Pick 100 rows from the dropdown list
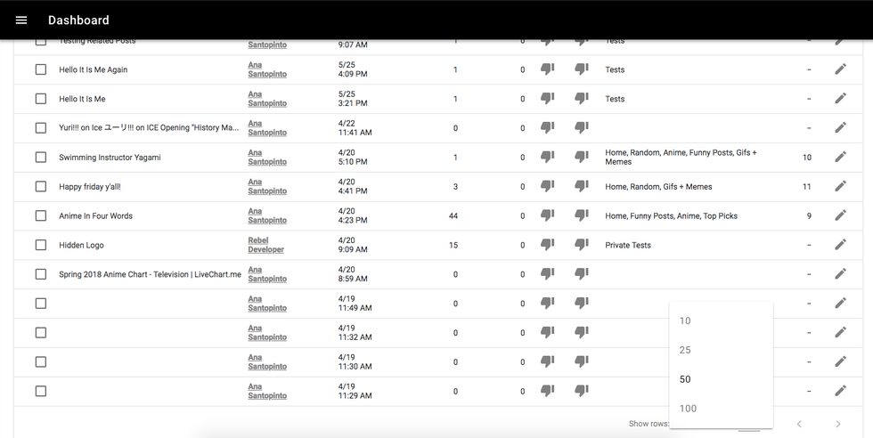Screen dimensions: 873x438 [688, 409]
